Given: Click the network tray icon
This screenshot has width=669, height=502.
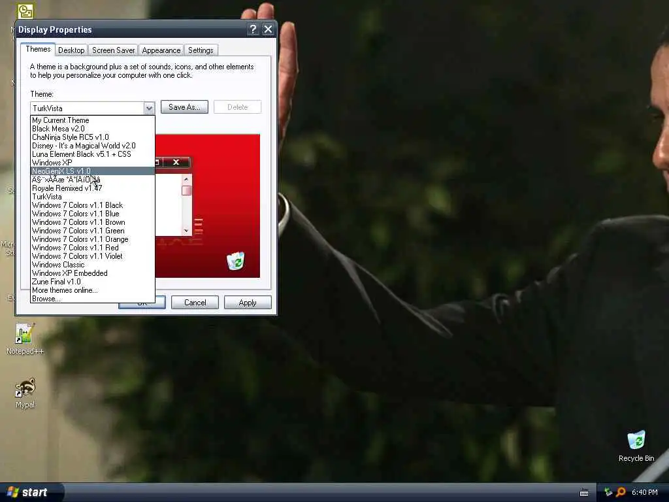Looking at the screenshot, I should point(608,492).
